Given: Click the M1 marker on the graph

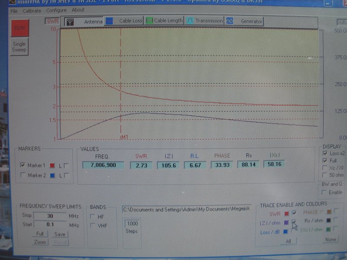Looking at the screenshot, I should tap(124, 137).
